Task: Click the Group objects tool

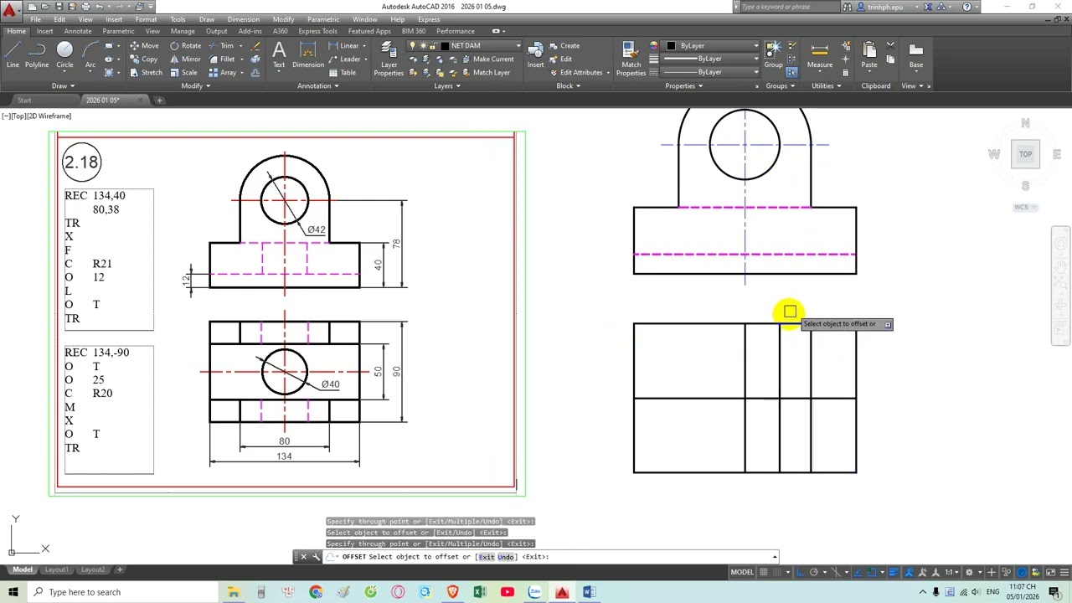Action: click(x=773, y=55)
